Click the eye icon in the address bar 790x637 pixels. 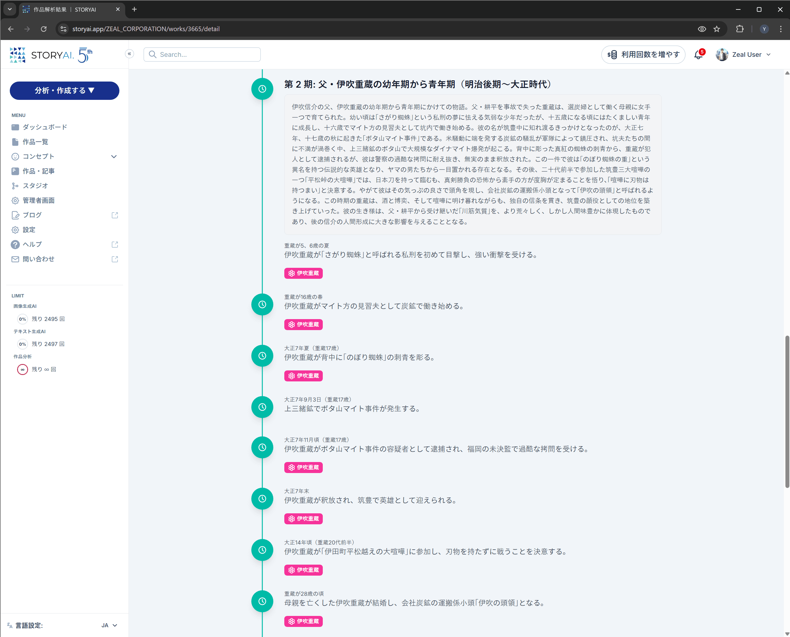702,29
